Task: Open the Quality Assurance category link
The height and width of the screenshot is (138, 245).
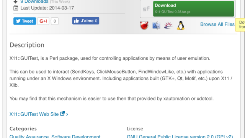Action: click(x=29, y=136)
